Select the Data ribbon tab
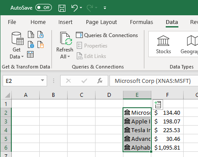This screenshot has width=198, height=157. click(172, 22)
